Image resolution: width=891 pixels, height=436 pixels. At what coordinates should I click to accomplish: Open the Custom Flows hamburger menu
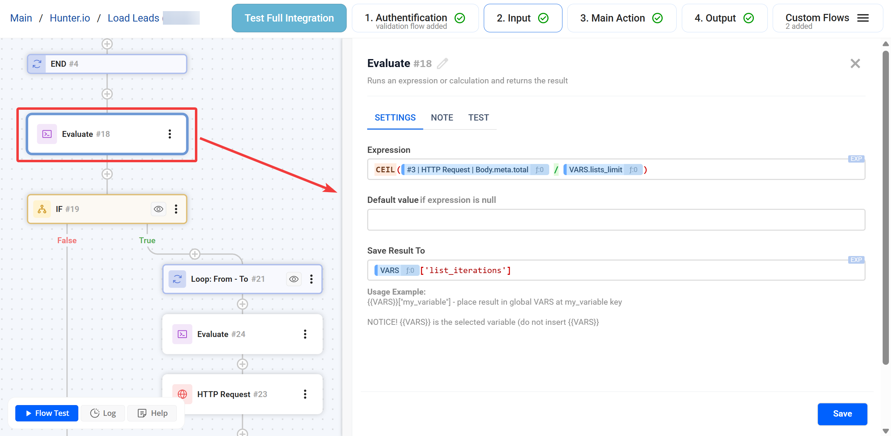point(863,18)
